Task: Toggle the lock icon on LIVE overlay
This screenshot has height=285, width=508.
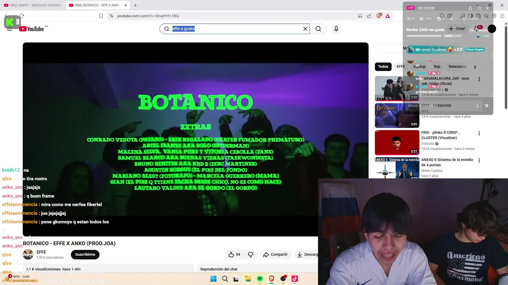Action: 470,8
